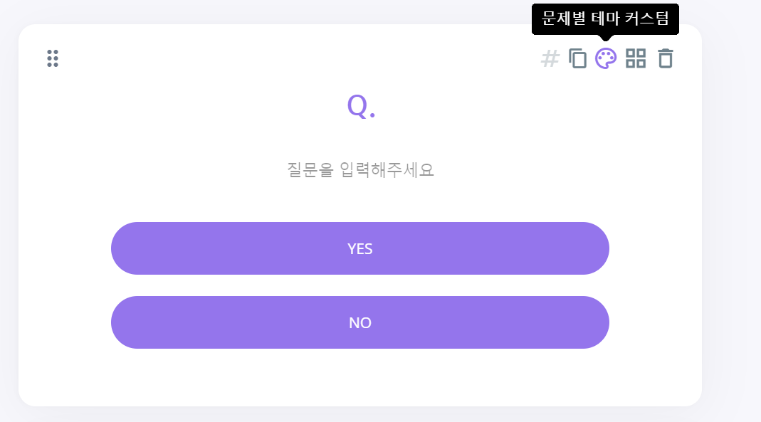This screenshot has width=761, height=422.
Task: Click the # tag icon in the card header
Action: (x=550, y=58)
